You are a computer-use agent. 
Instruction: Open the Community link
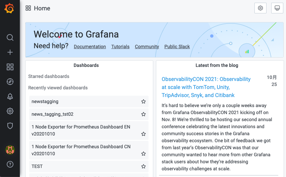(147, 47)
